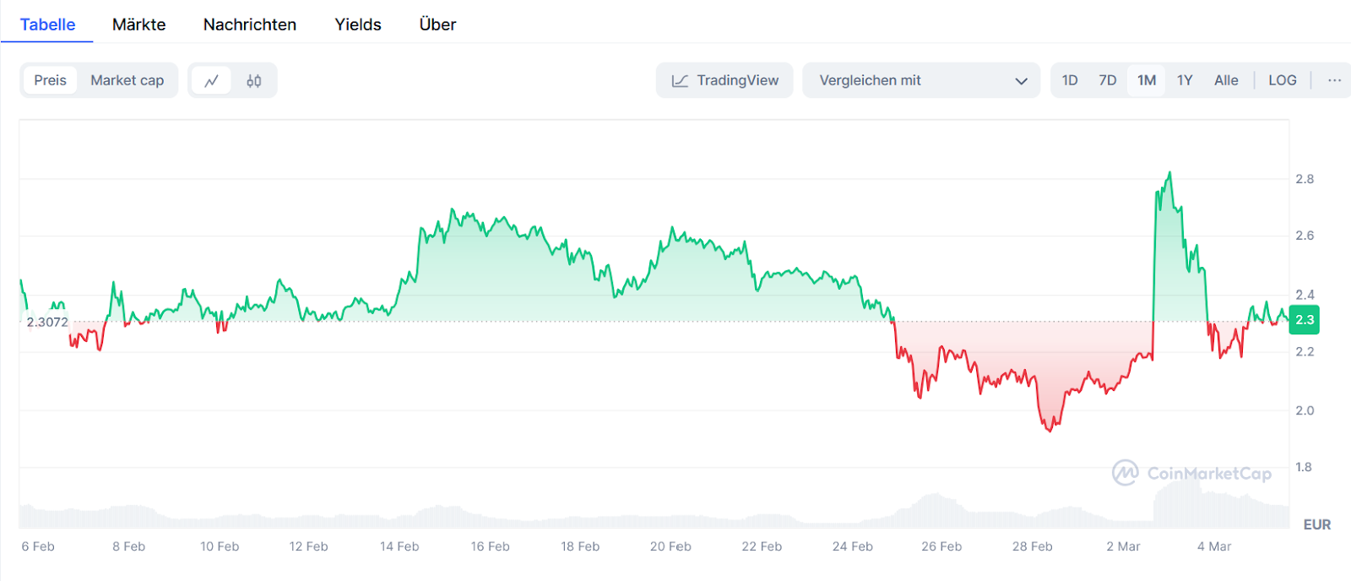This screenshot has height=581, width=1351.
Task: Select the 7D time range
Action: (x=1107, y=80)
